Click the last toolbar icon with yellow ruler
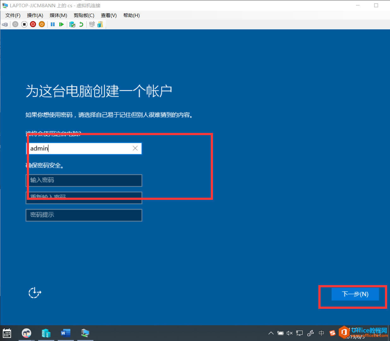The image size is (390, 341). [x=100, y=24]
